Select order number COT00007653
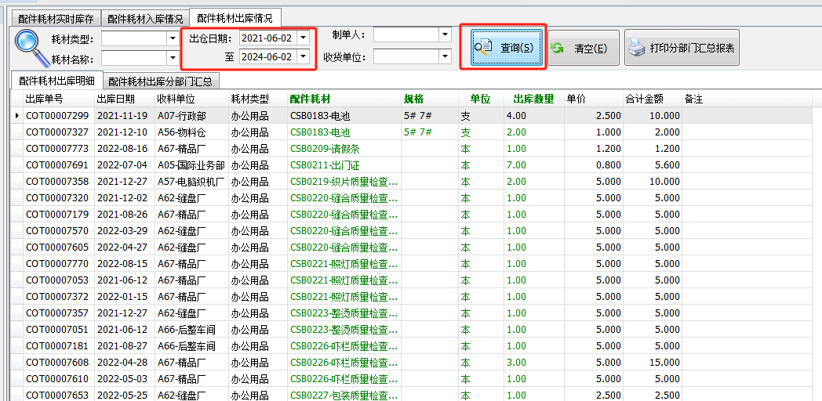The width and height of the screenshot is (822, 401). click(57, 396)
